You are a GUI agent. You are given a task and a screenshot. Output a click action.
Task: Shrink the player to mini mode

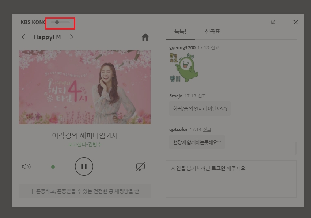point(273,22)
